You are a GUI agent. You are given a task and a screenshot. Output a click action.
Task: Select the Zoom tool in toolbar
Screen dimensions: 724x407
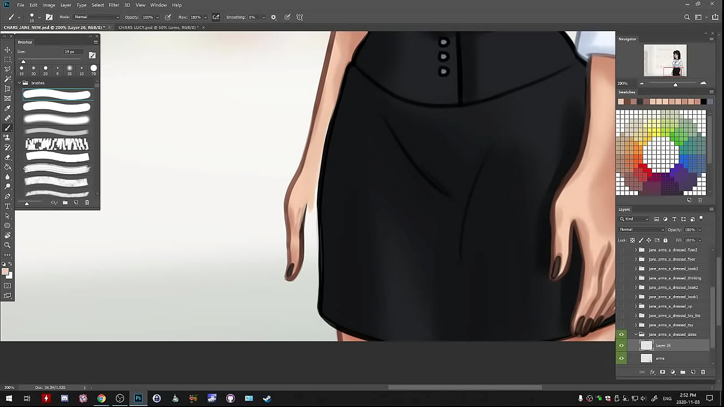pos(7,245)
